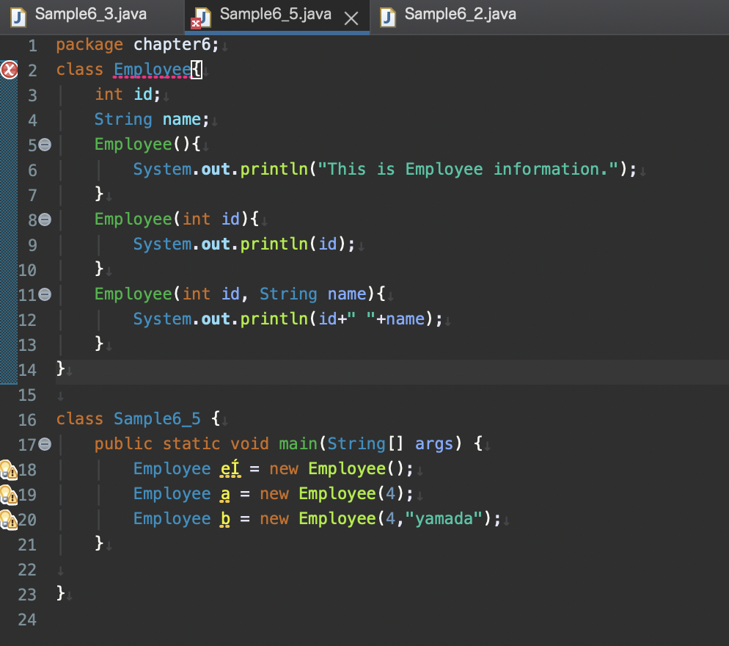This screenshot has width=729, height=646.
Task: Collapse the Employee(int id) constructor at line 8
Action: [45, 219]
